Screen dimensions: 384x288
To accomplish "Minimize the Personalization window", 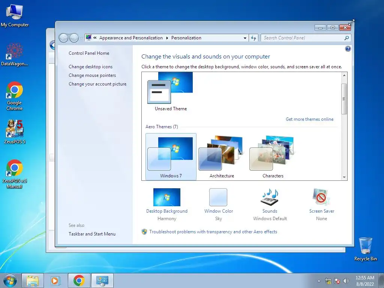I will [320, 28].
